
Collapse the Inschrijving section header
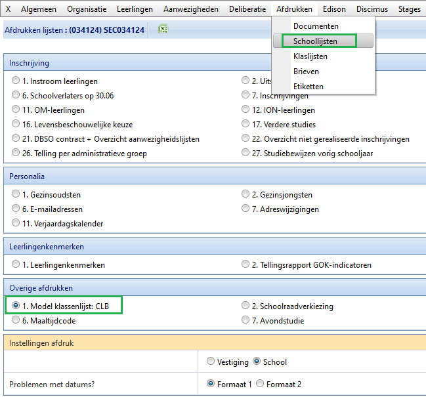(x=30, y=63)
